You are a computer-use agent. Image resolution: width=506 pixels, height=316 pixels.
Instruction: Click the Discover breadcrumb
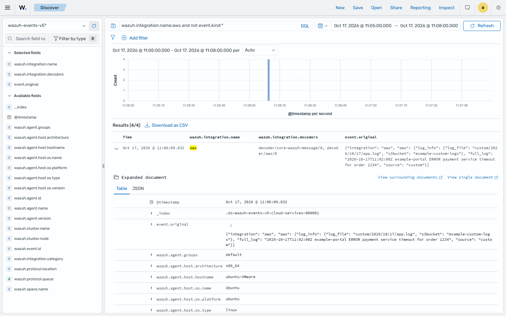tap(50, 8)
